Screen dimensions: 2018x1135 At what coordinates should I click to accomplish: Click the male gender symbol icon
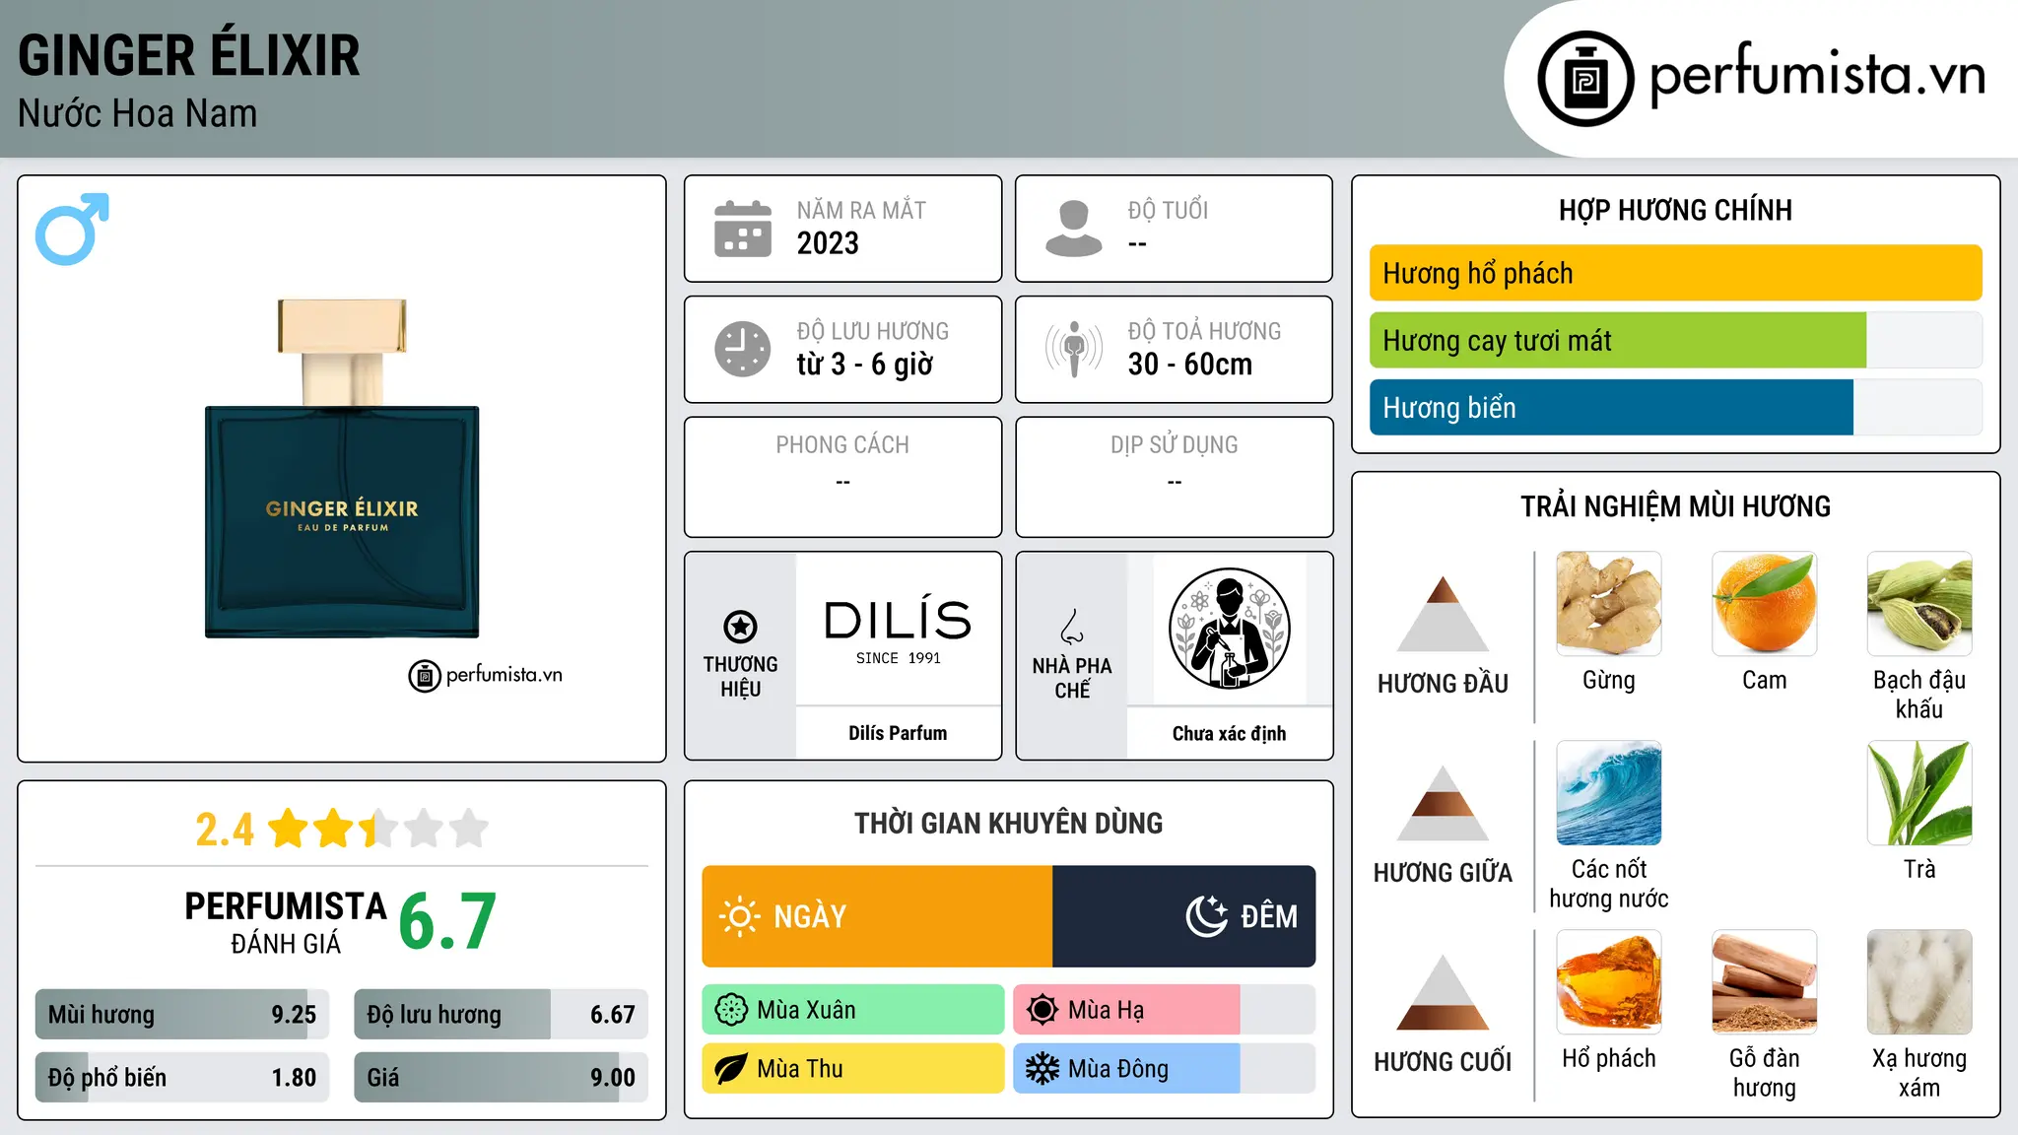[72, 229]
